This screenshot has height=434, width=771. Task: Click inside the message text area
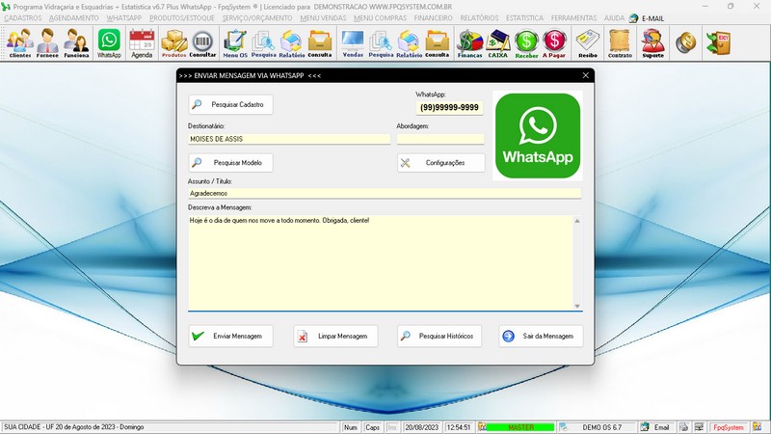click(380, 262)
